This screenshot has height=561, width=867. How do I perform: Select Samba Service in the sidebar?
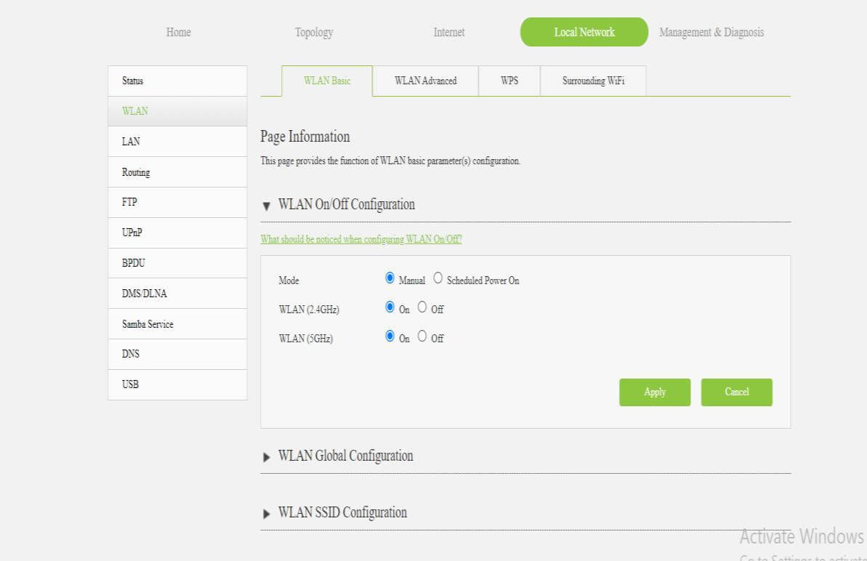pyautogui.click(x=148, y=324)
